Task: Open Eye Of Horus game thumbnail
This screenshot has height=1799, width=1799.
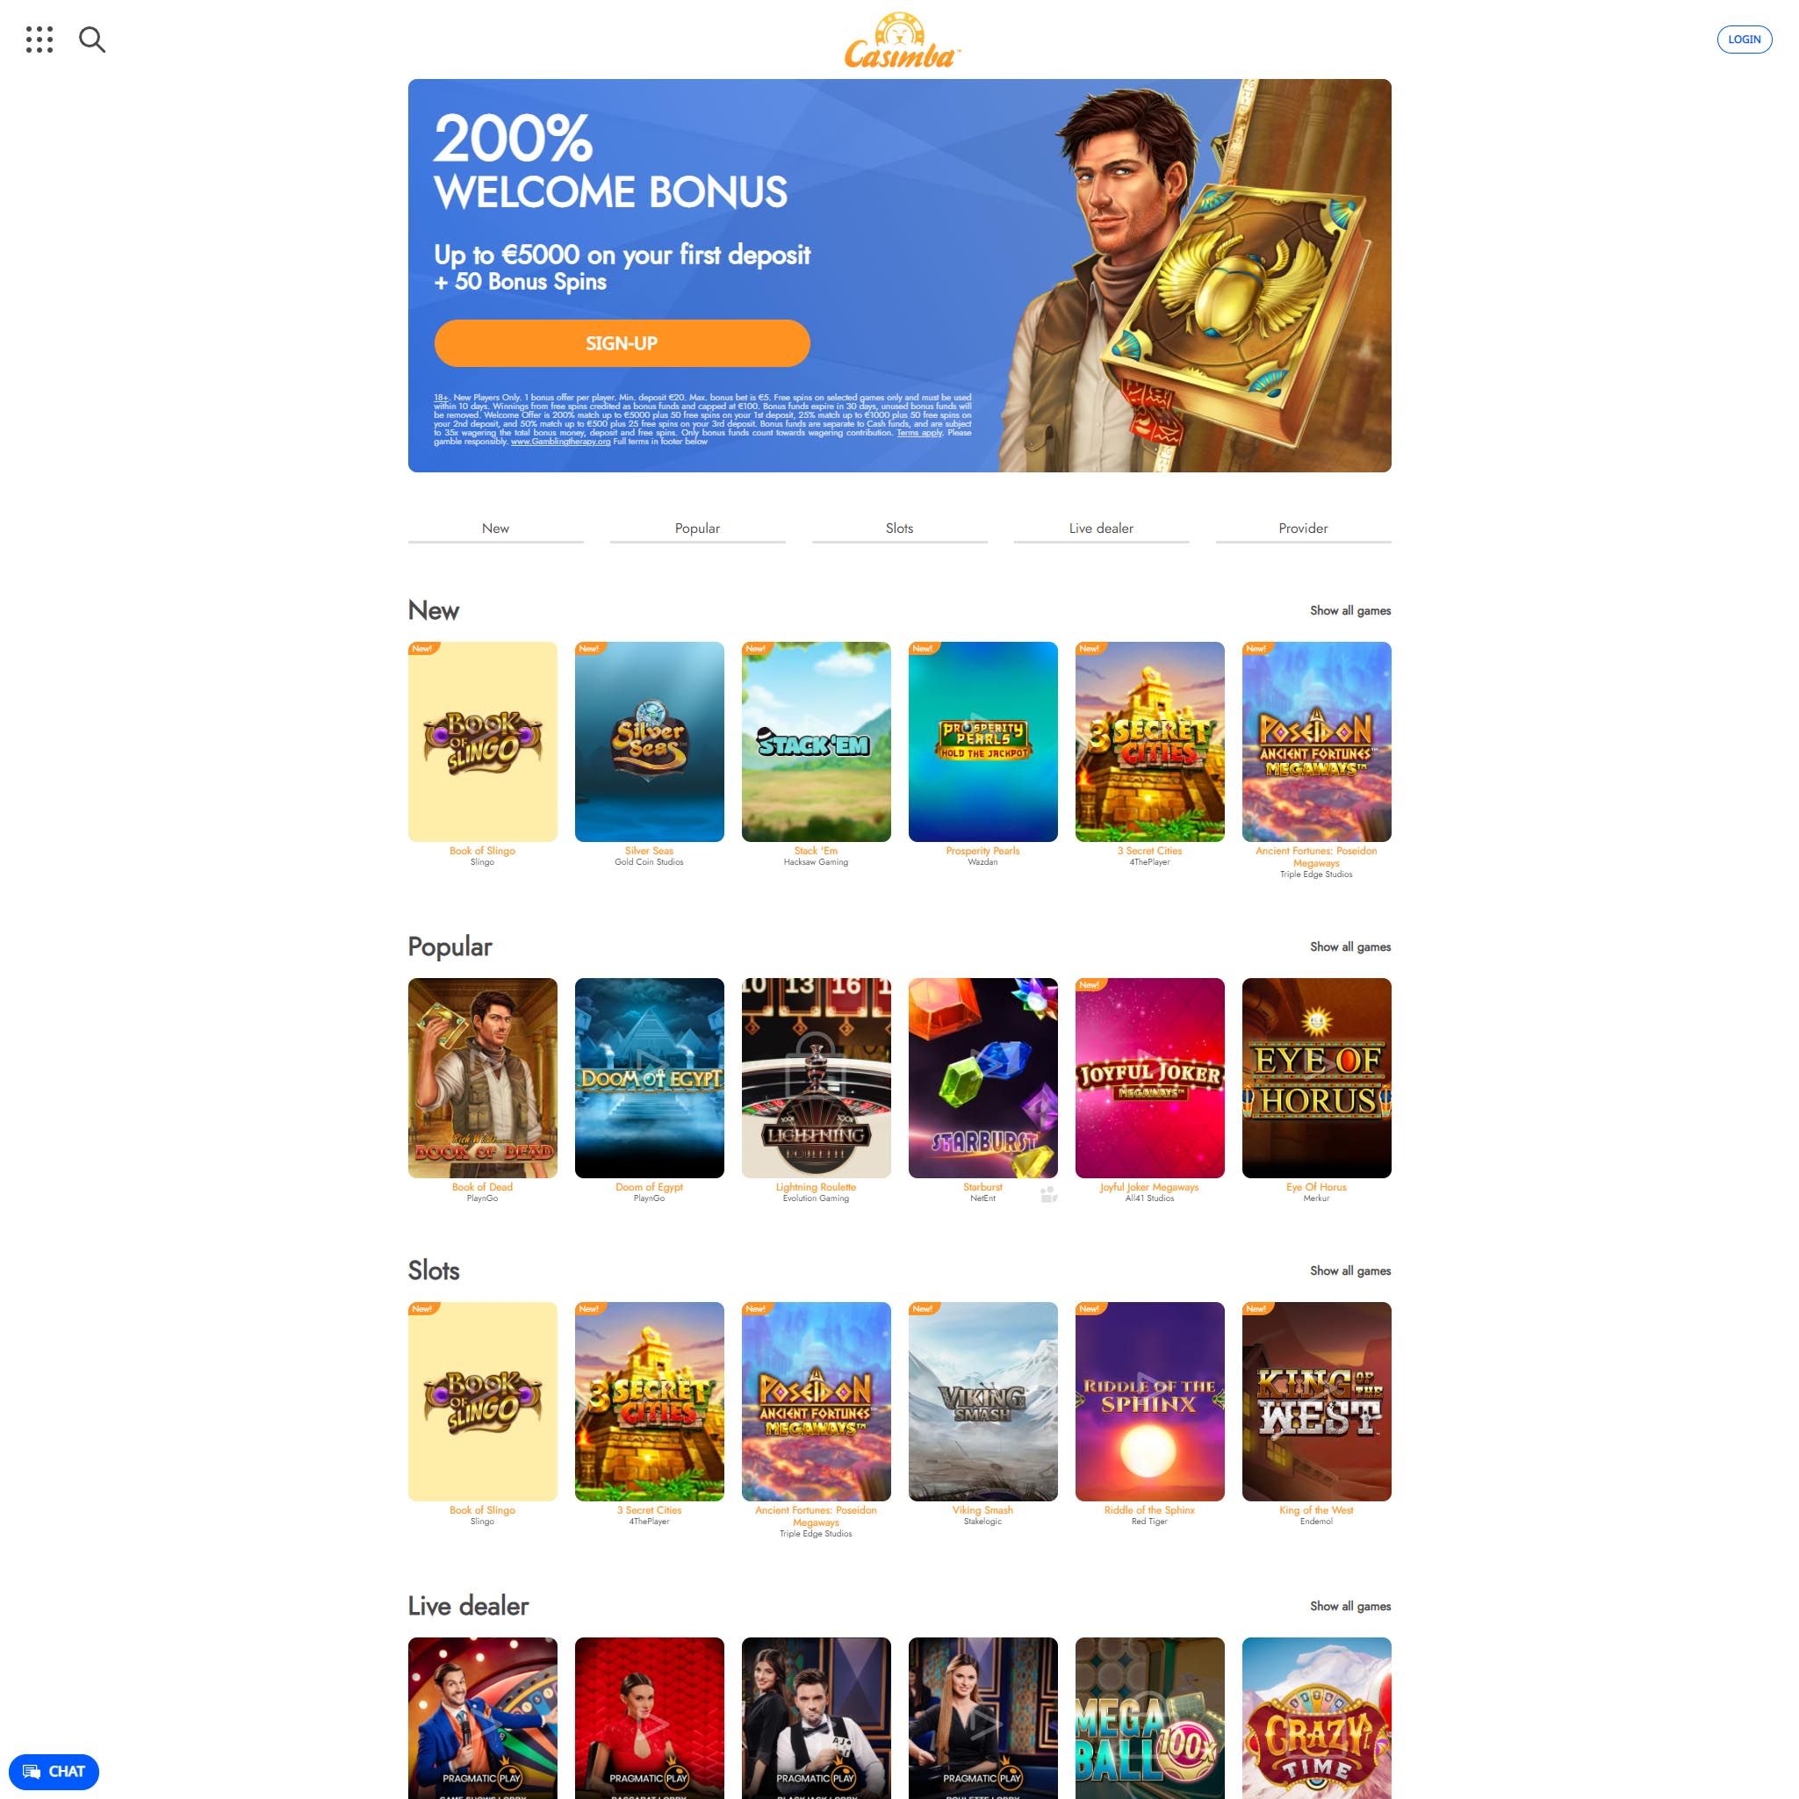Action: tap(1316, 1077)
